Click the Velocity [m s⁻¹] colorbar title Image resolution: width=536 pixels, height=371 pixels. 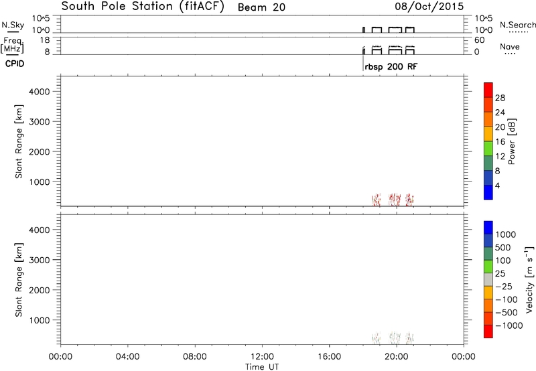pos(529,279)
